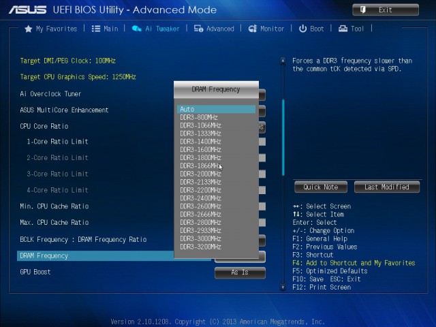Viewport: 436px width, 327px height.
Task: Click the Exit door icon
Action: [363, 10]
